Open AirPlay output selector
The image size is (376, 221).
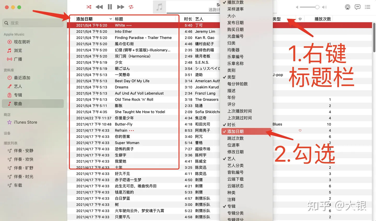(x=348, y=7)
